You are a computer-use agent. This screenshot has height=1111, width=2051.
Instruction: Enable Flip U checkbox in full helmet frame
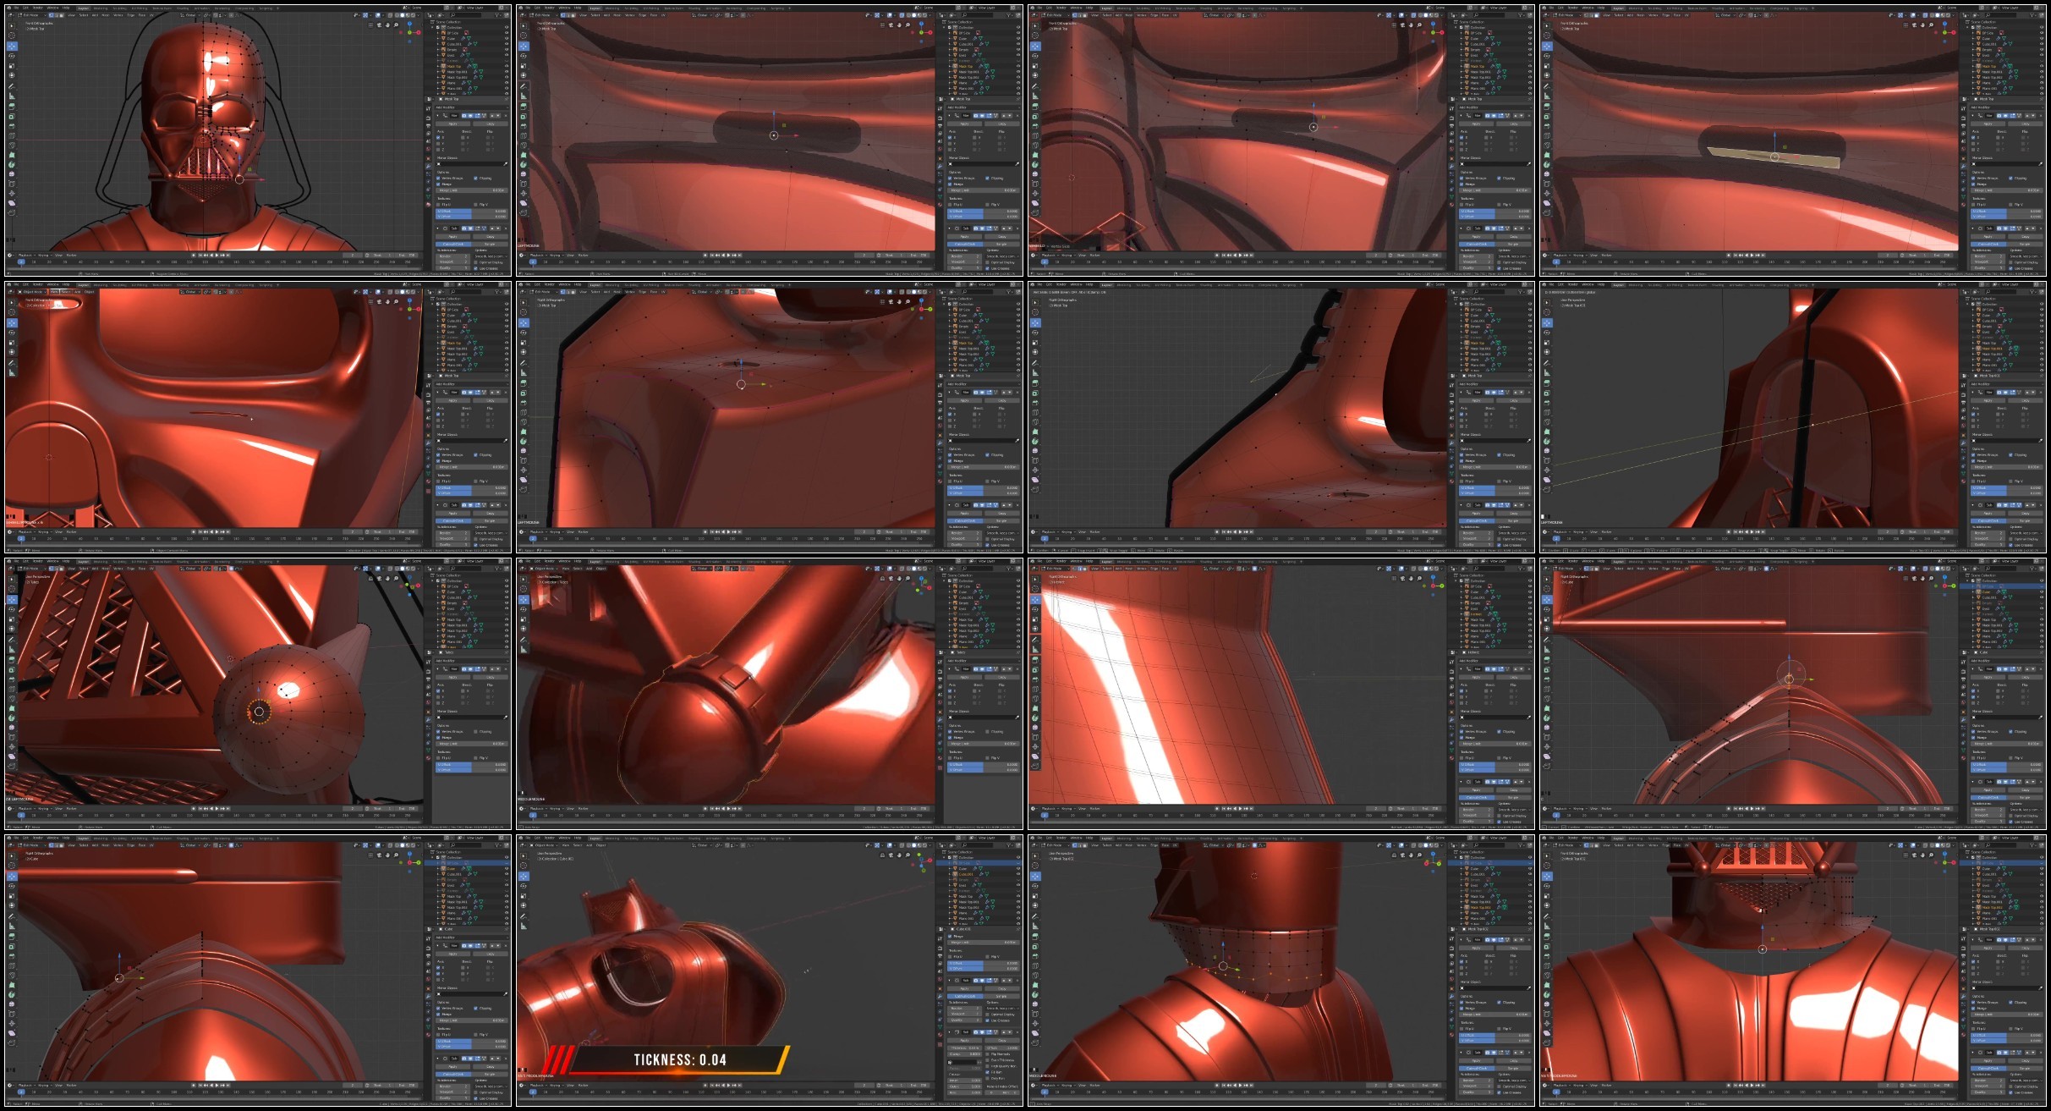point(438,205)
